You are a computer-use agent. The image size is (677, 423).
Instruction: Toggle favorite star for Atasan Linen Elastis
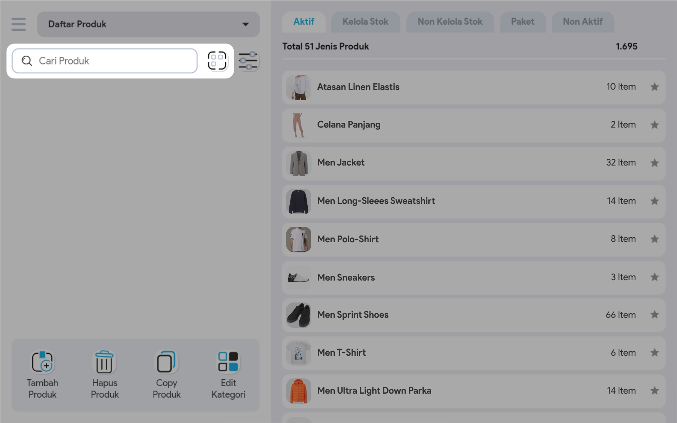(654, 87)
